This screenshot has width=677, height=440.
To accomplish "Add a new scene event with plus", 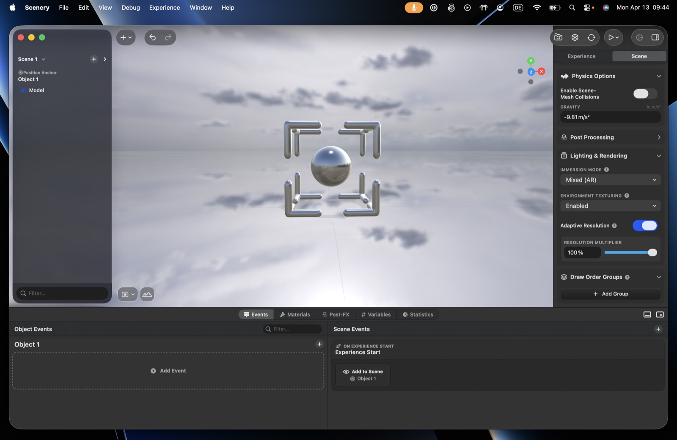I will [658, 329].
